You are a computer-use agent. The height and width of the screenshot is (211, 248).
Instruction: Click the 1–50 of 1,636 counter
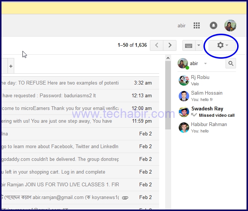tap(132, 45)
